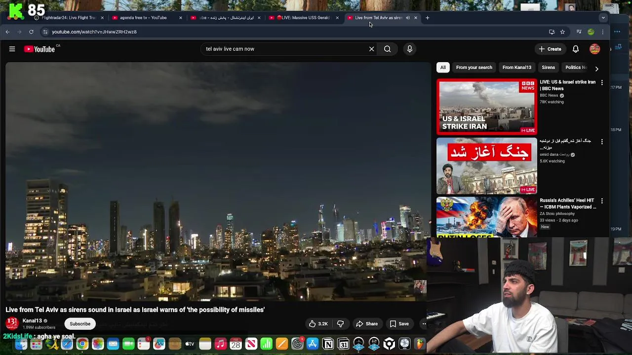
Task: Go back in browser history
Action: pos(7,32)
